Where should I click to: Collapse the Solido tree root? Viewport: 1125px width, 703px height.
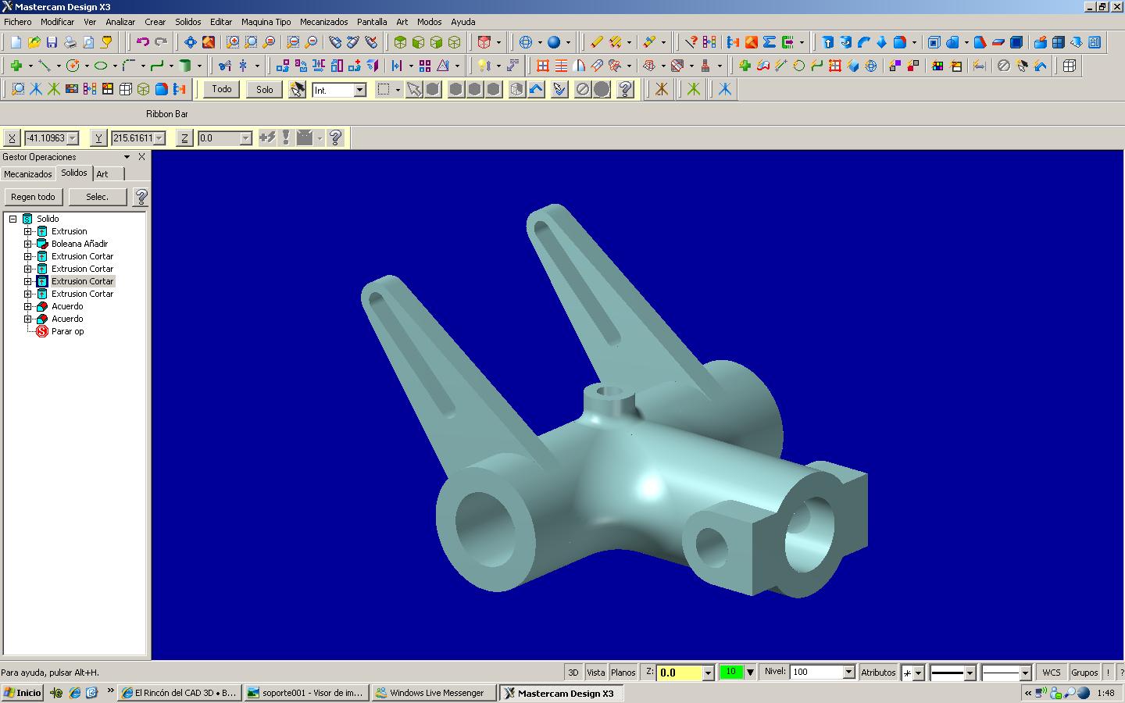(13, 219)
